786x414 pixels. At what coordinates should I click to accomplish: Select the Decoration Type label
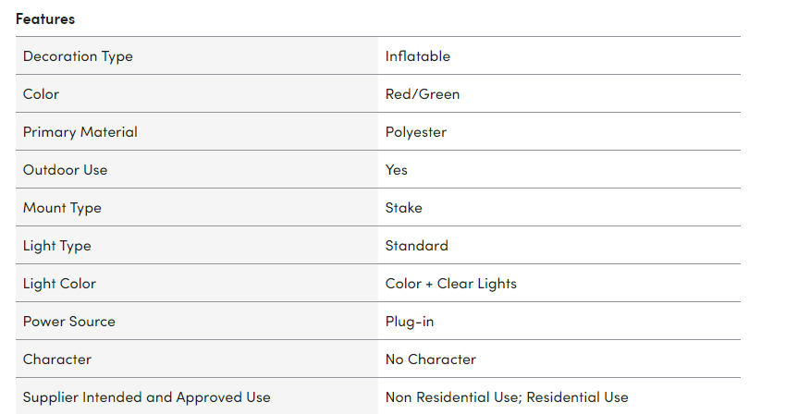pyautogui.click(x=78, y=56)
